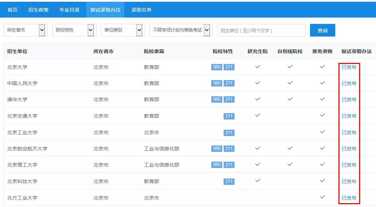This screenshot has height=207, width=376.
Task: Click the 自划线院校 column header
Action: click(x=290, y=51)
